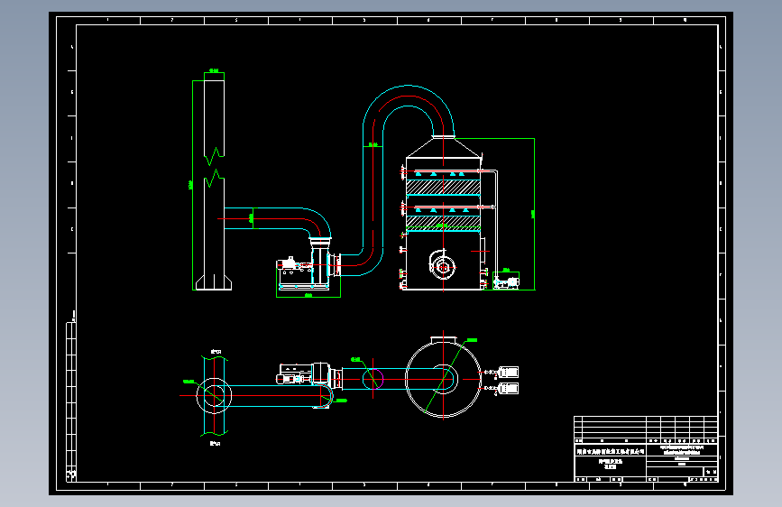Click the width dimension atop the chimney

pyautogui.click(x=214, y=71)
